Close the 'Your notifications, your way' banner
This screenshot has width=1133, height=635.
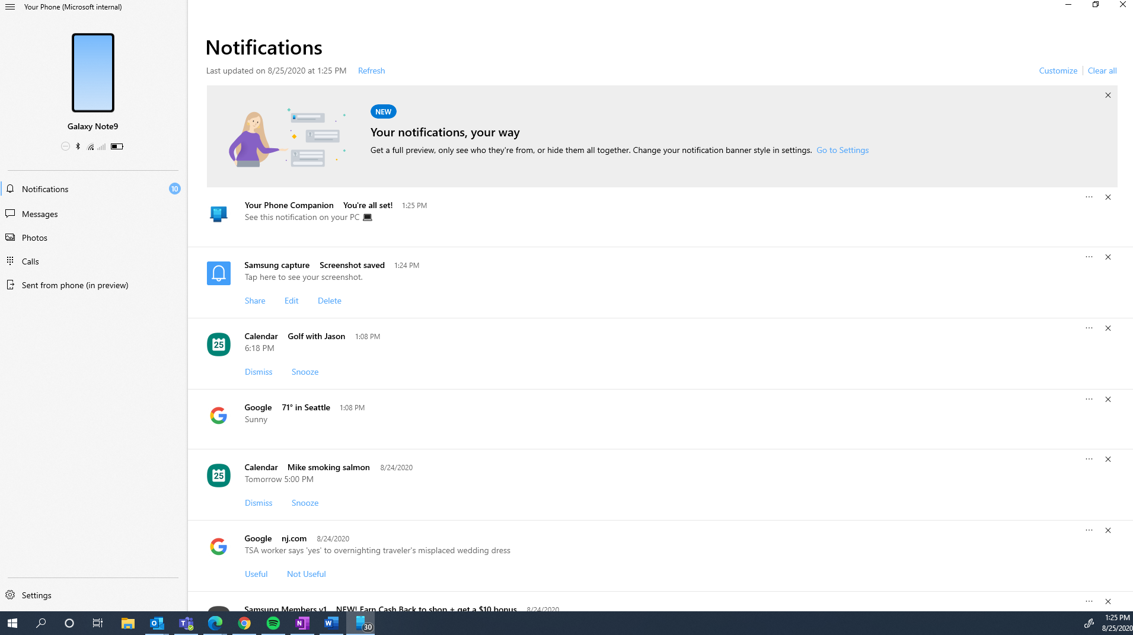tap(1108, 95)
